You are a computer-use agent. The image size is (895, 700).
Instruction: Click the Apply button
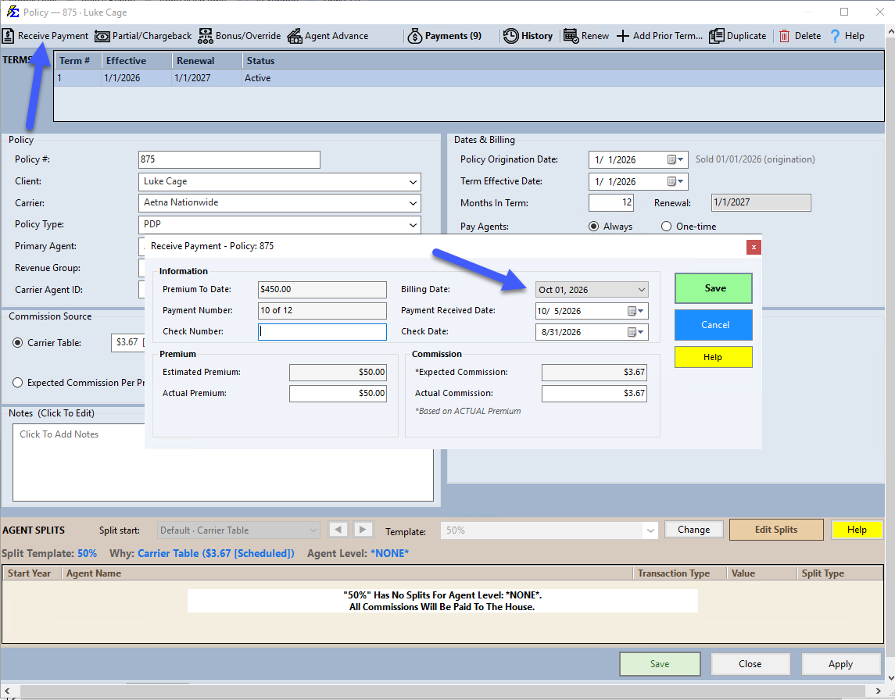(841, 664)
